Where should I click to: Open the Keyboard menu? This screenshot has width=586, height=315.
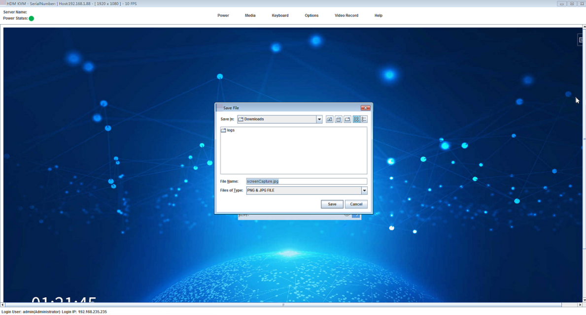(x=280, y=16)
